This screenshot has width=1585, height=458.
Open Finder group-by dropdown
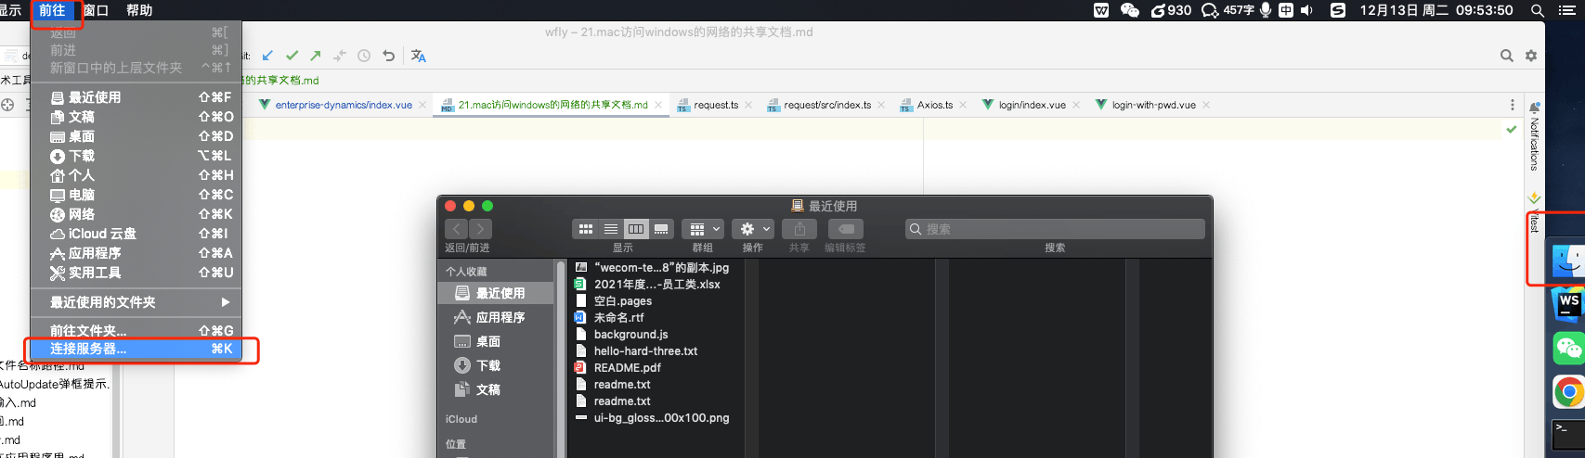coord(704,229)
